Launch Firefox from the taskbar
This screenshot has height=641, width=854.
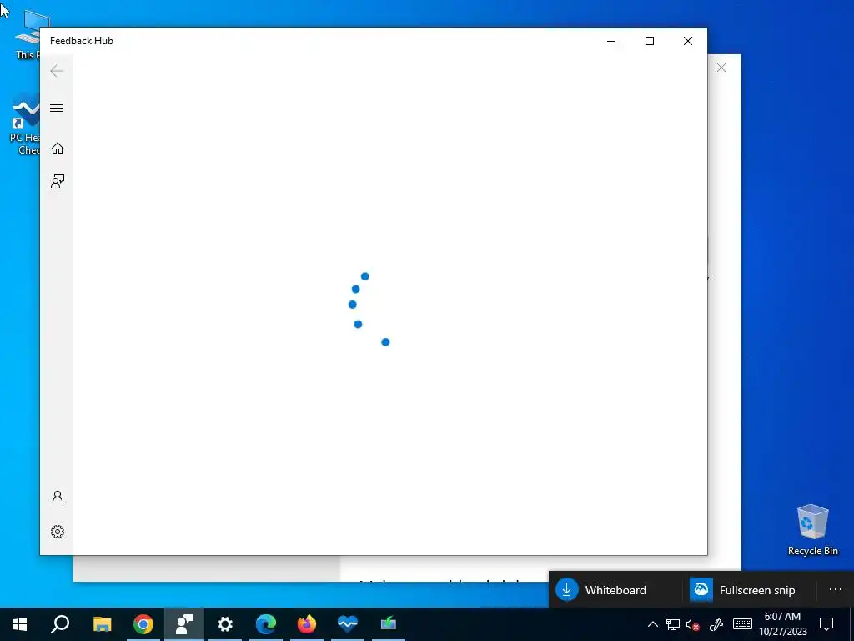307,624
